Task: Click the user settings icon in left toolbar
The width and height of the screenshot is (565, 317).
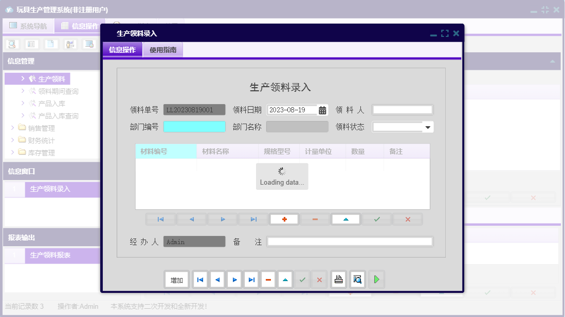Action: tap(71, 44)
